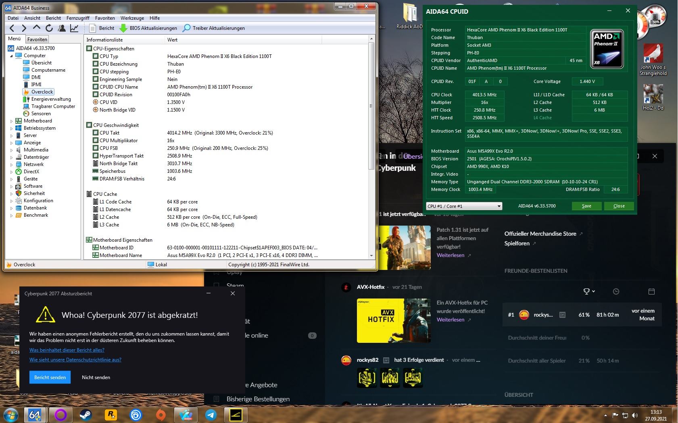This screenshot has width=678, height=423.
Task: Expand the Motherboard tree node
Action: point(11,121)
